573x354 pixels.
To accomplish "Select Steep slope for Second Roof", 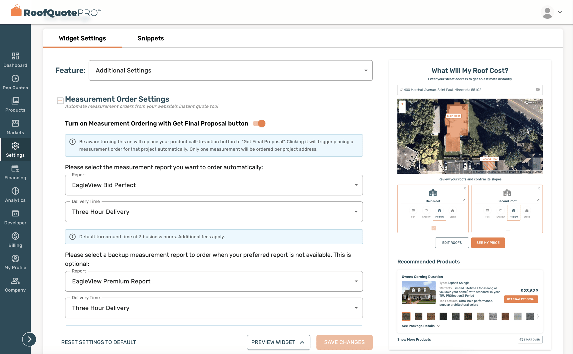I will (x=527, y=213).
